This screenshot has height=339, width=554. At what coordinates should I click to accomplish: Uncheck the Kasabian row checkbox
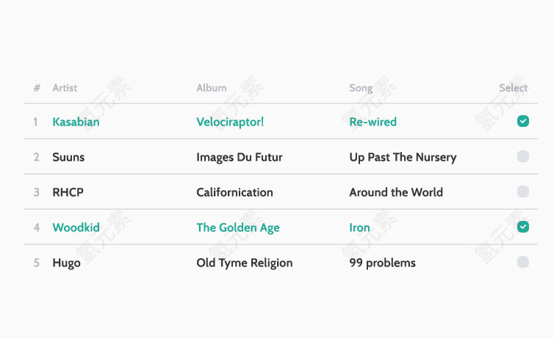click(522, 121)
